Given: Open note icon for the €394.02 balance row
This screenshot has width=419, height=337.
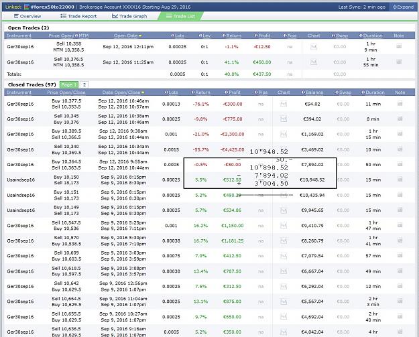Looking at the screenshot, I should tap(400, 119).
